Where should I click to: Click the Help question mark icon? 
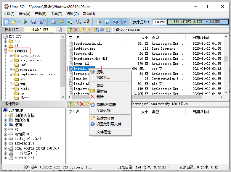(x=115, y=22)
